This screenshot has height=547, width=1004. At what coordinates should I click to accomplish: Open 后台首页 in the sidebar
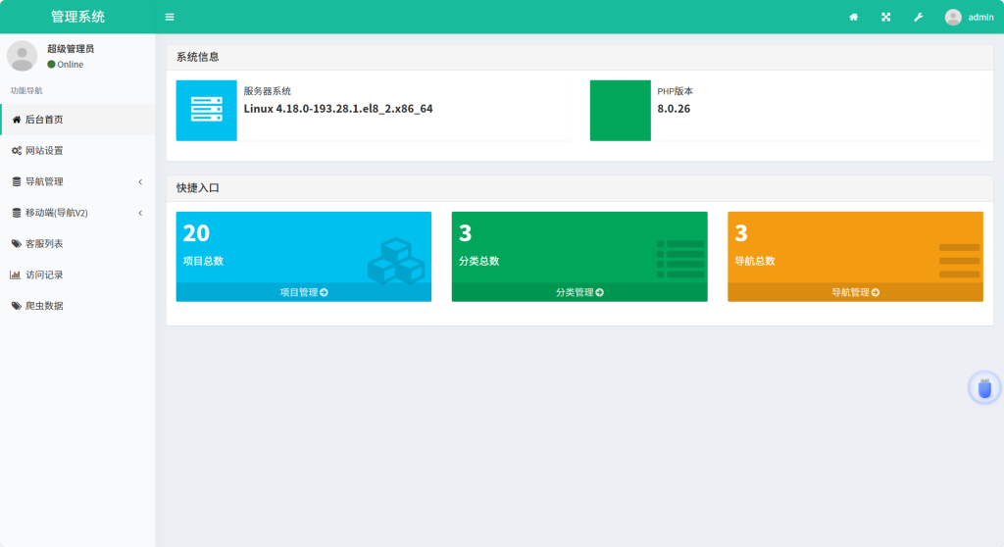[x=44, y=120]
